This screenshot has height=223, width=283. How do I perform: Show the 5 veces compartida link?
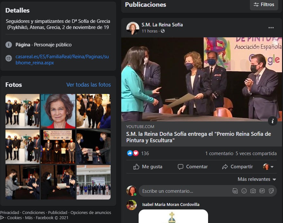coord(256,153)
